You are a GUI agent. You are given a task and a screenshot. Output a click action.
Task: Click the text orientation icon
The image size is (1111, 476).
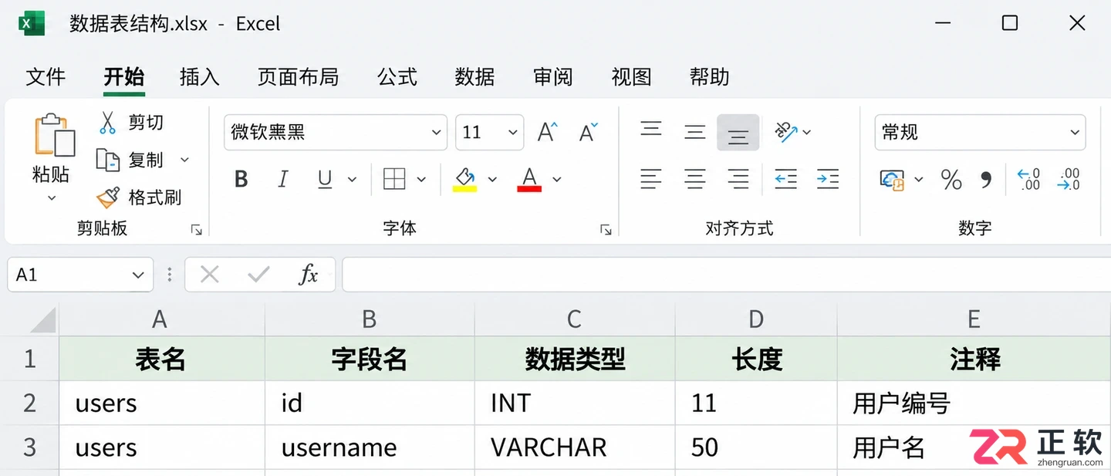(787, 132)
